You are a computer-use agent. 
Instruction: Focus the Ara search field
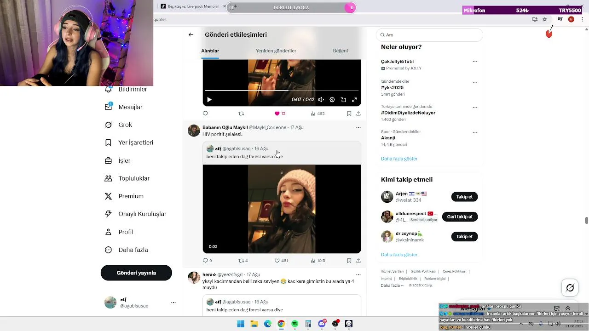[x=429, y=35]
